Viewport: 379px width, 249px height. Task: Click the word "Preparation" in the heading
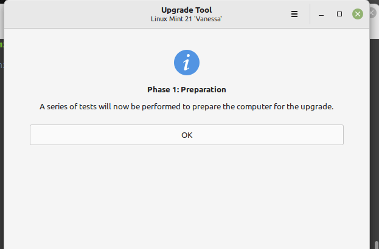[203, 89]
